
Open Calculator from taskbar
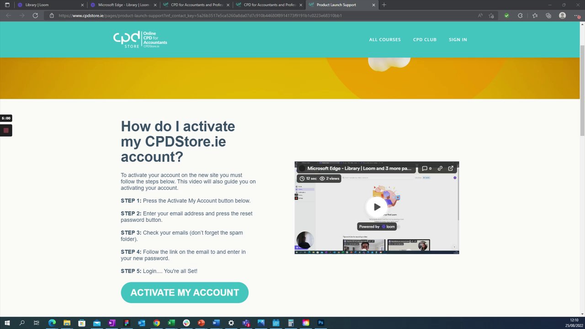point(291,323)
